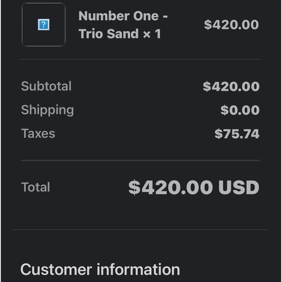The width and height of the screenshot is (282, 282).
Task: Click the divider line above Total
Action: tap(141, 160)
